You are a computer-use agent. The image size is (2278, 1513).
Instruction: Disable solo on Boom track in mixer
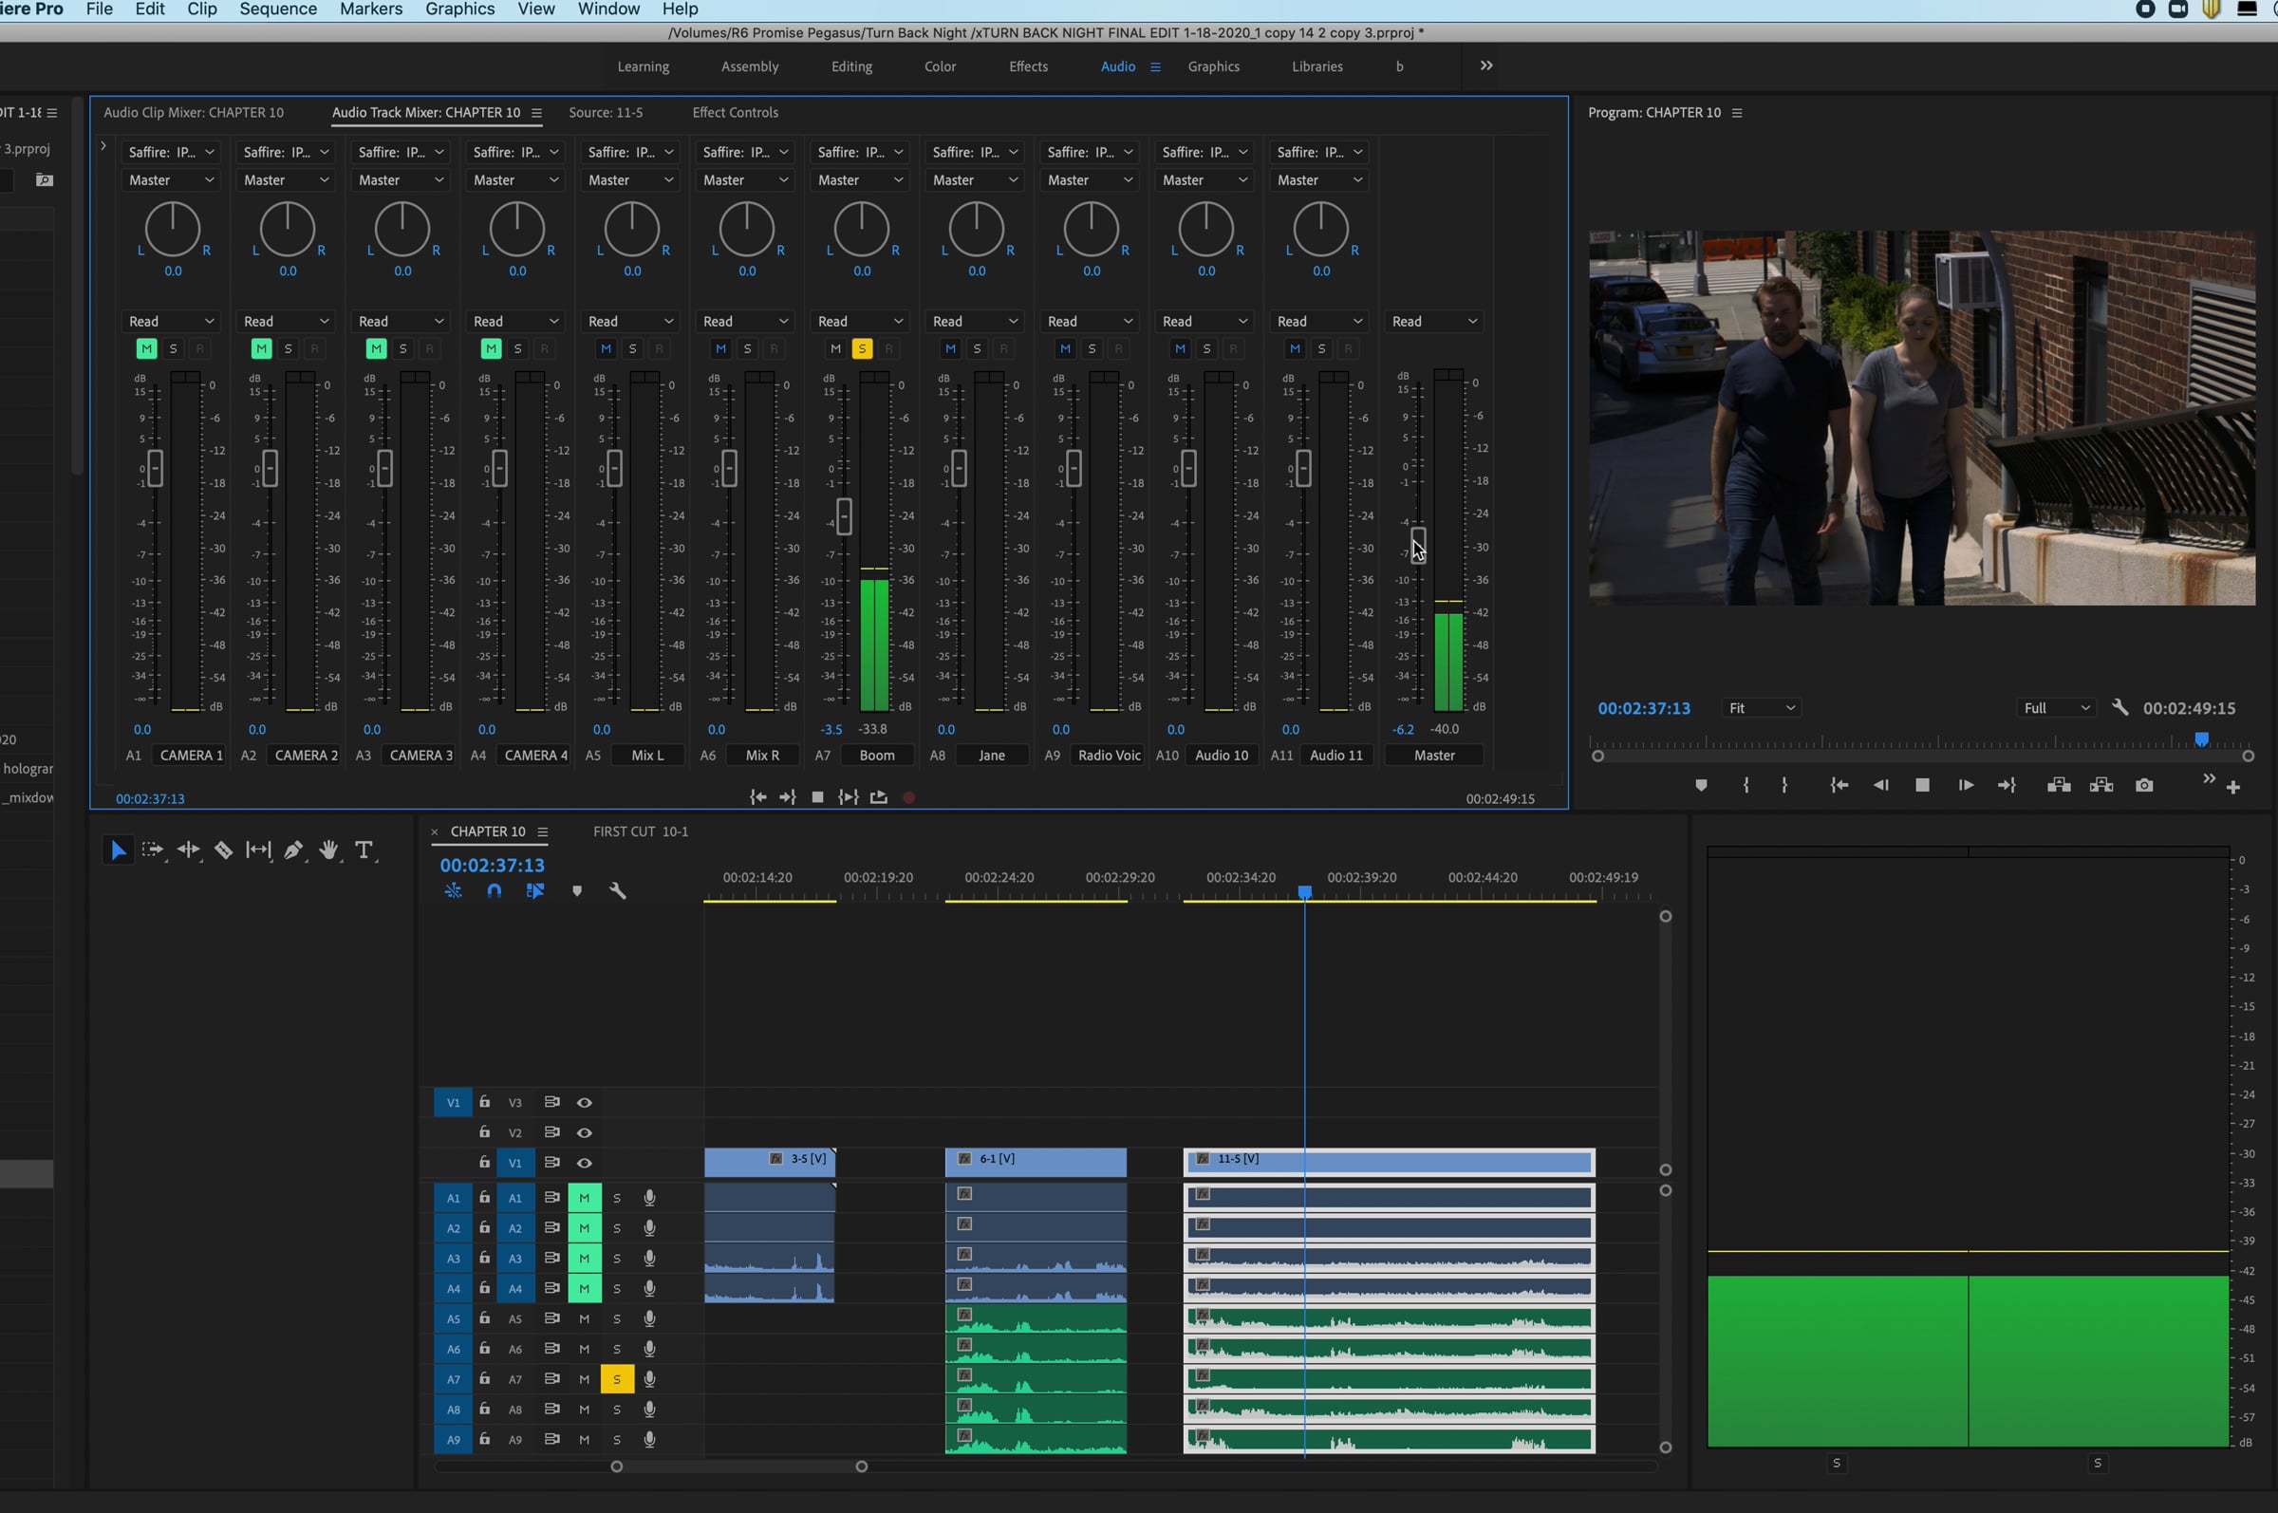(862, 348)
